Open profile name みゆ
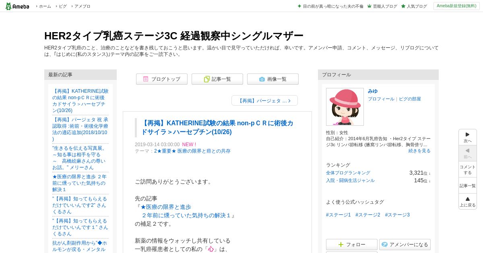Image resolution: width=483 pixels, height=253 pixels. [373, 91]
